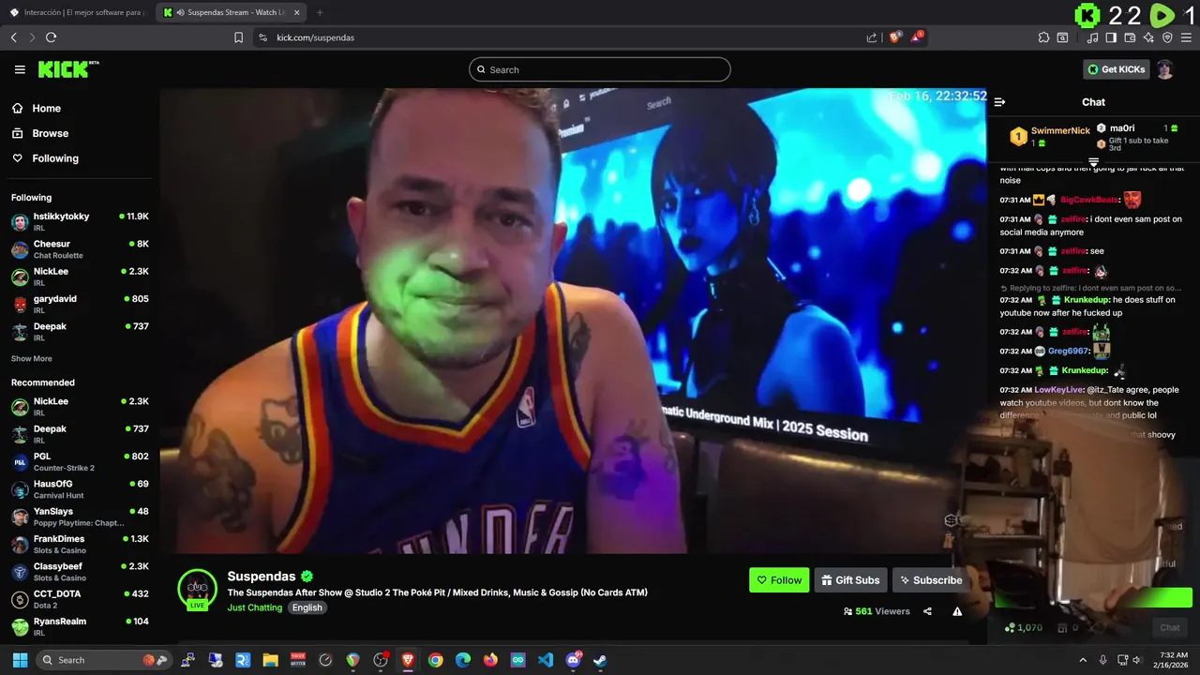Open CCT_DOTA recommended channel

(x=80, y=598)
